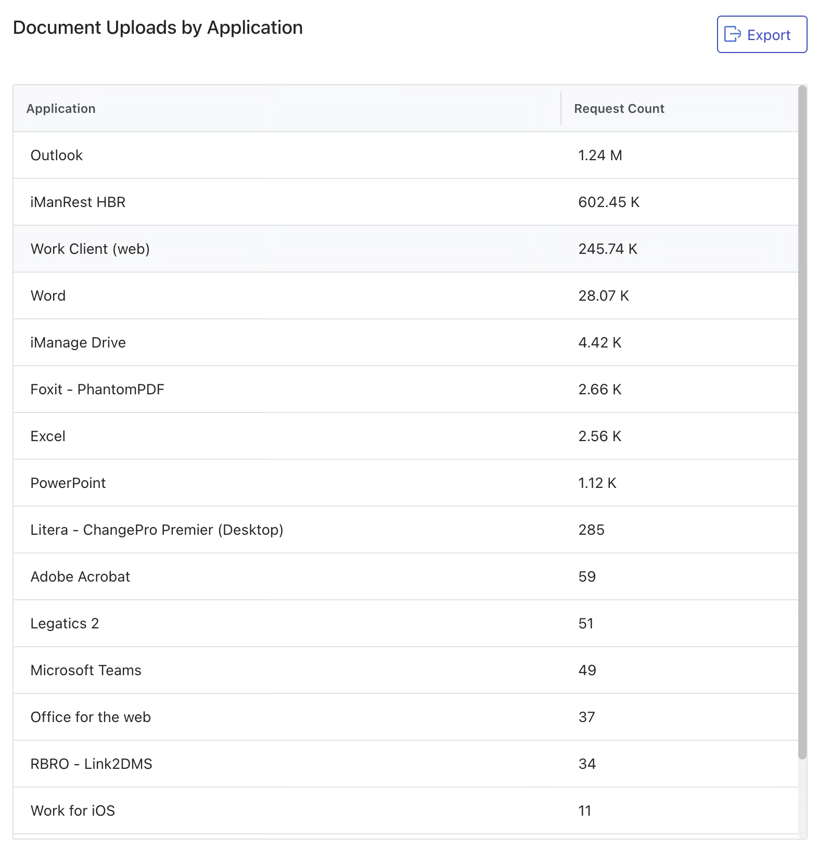818x850 pixels.
Task: Click the table's vertical scrollbar thumb
Action: pos(802,421)
